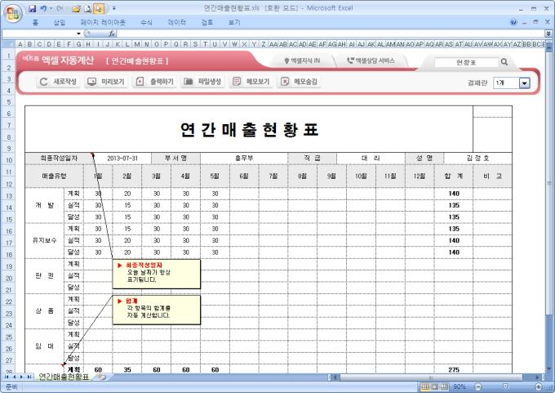The height and width of the screenshot is (393, 555).
Task: Open the 삽입 ribbon tab
Action: pyautogui.click(x=60, y=22)
